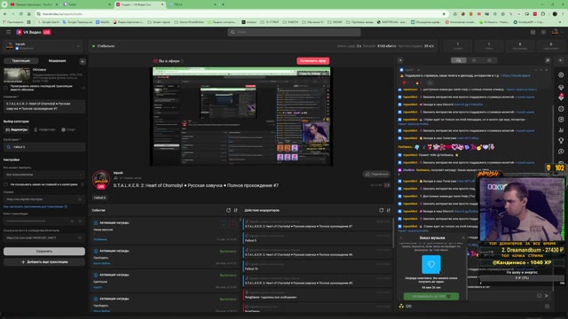Open the settings gear in right sidebar

pyautogui.click(x=561, y=74)
